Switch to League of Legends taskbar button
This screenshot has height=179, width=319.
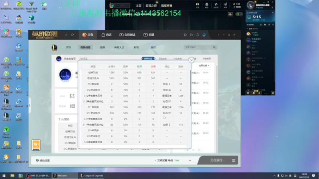91,175
